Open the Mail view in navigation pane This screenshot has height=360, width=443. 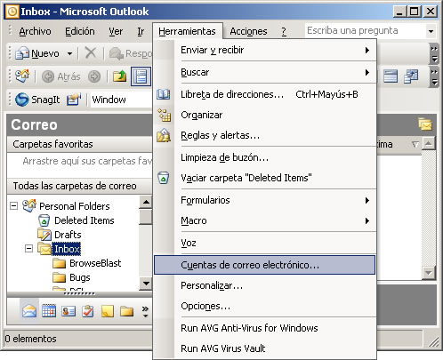pos(29,311)
